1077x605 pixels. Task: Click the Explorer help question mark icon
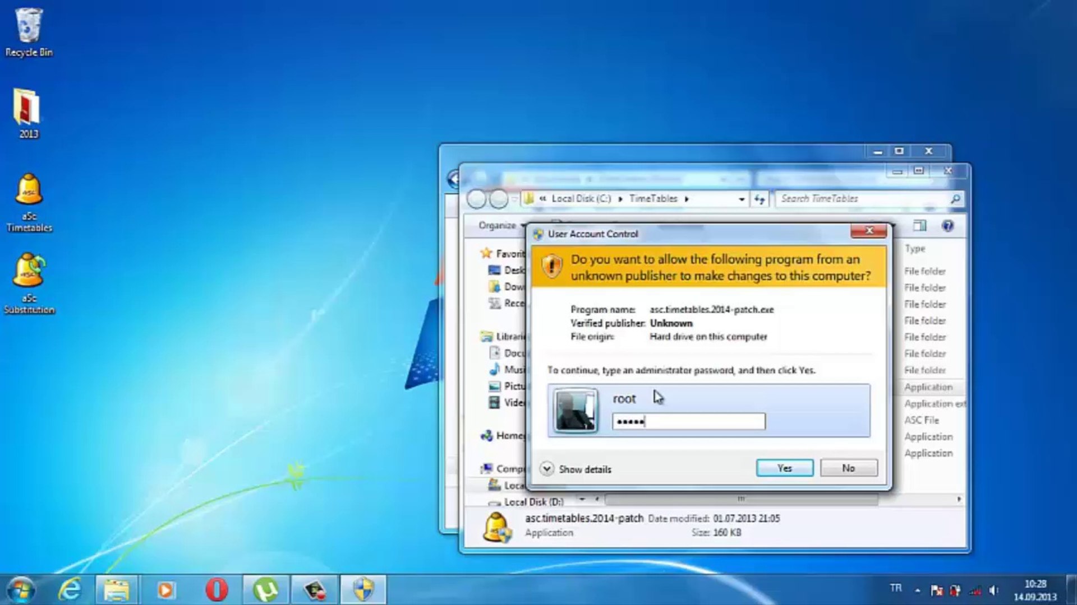pos(947,226)
